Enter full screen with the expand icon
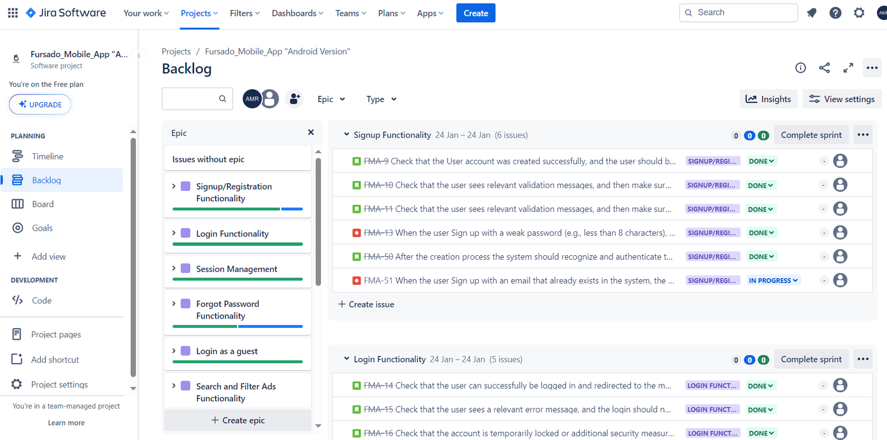Viewport: 887px width, 440px height. tap(848, 68)
